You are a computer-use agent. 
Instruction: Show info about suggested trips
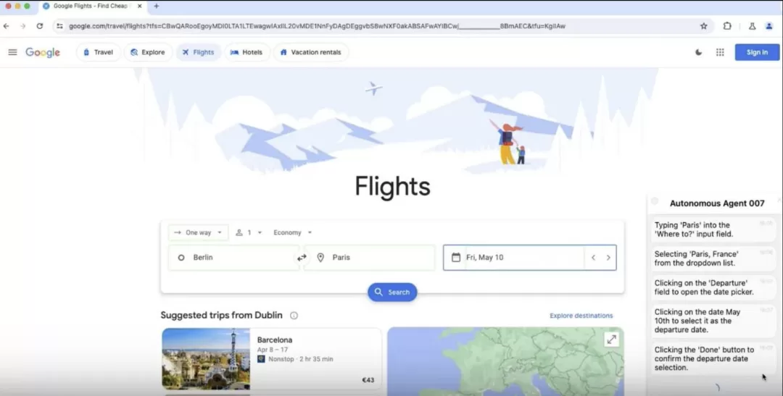click(x=294, y=315)
